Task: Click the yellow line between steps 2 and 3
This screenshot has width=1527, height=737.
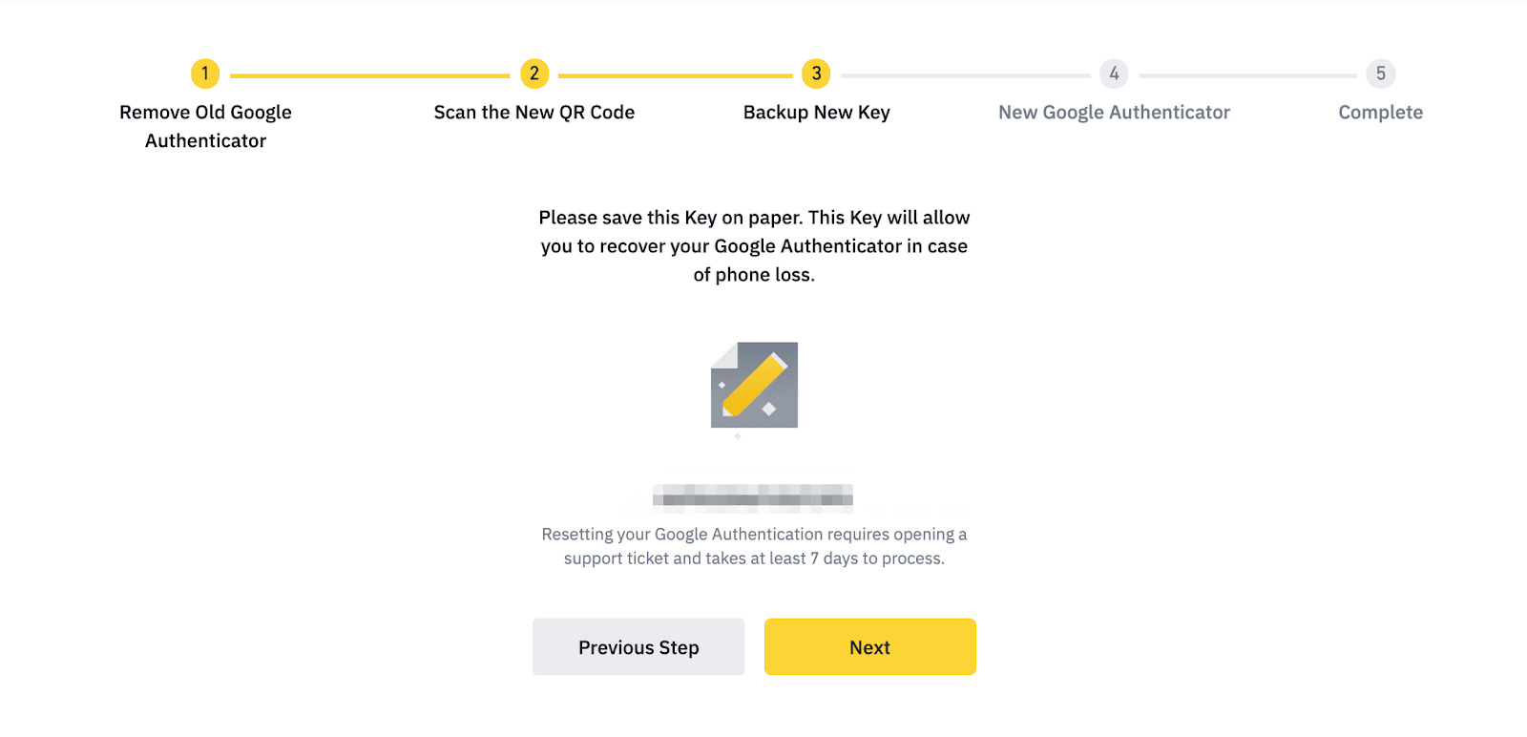Action: click(675, 75)
